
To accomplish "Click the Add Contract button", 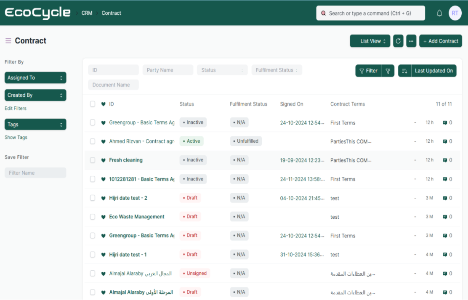I will [x=440, y=41].
